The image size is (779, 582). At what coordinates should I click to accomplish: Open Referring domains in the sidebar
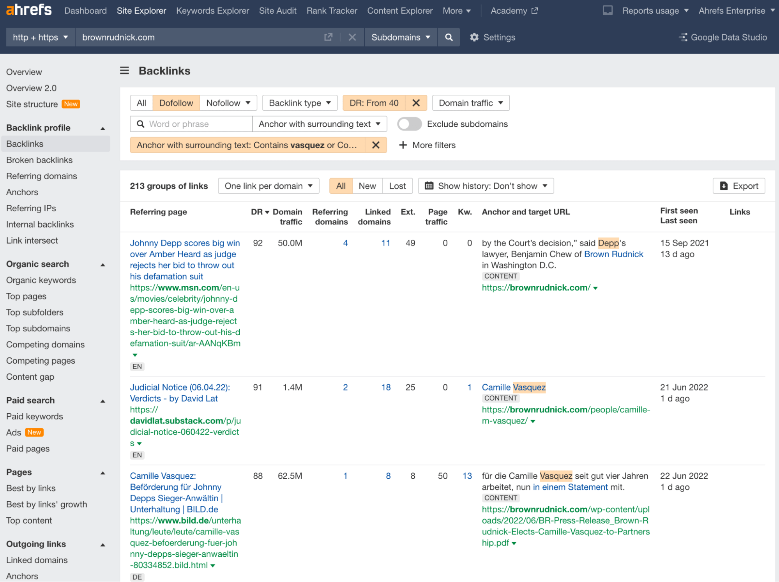[x=41, y=176]
